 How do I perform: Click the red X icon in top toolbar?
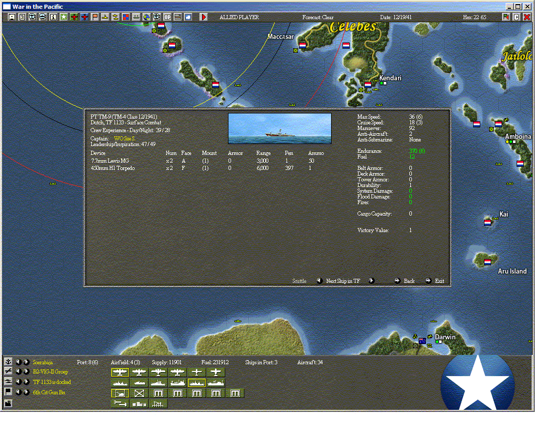pyautogui.click(x=527, y=17)
